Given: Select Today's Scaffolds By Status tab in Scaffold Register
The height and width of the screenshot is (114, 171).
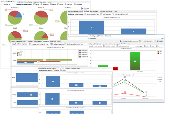Looking at the screenshot, I should [x=95, y=44].
